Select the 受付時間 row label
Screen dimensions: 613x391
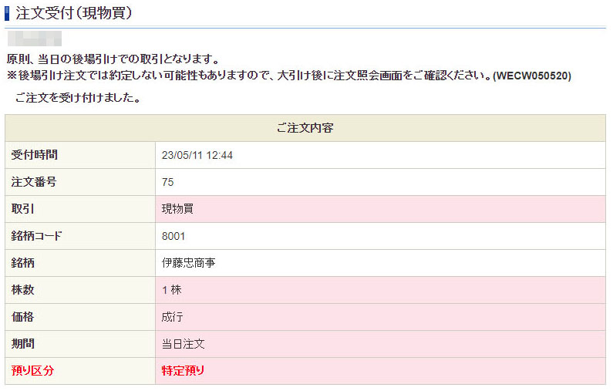click(x=35, y=155)
